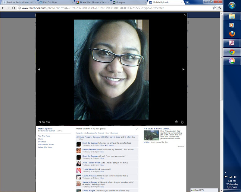Switch to the Picasa Web Albums tab
This screenshot has height=192, width=241.
pyautogui.click(x=92, y=2)
